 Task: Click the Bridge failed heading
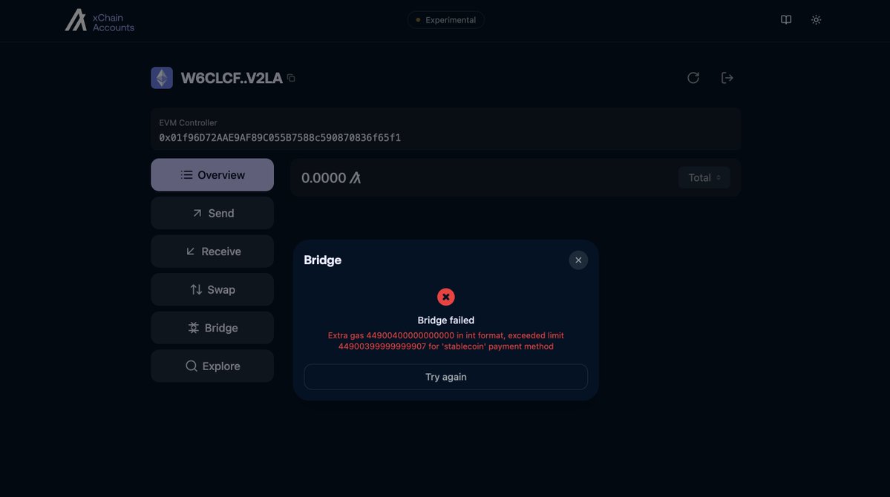(x=445, y=320)
